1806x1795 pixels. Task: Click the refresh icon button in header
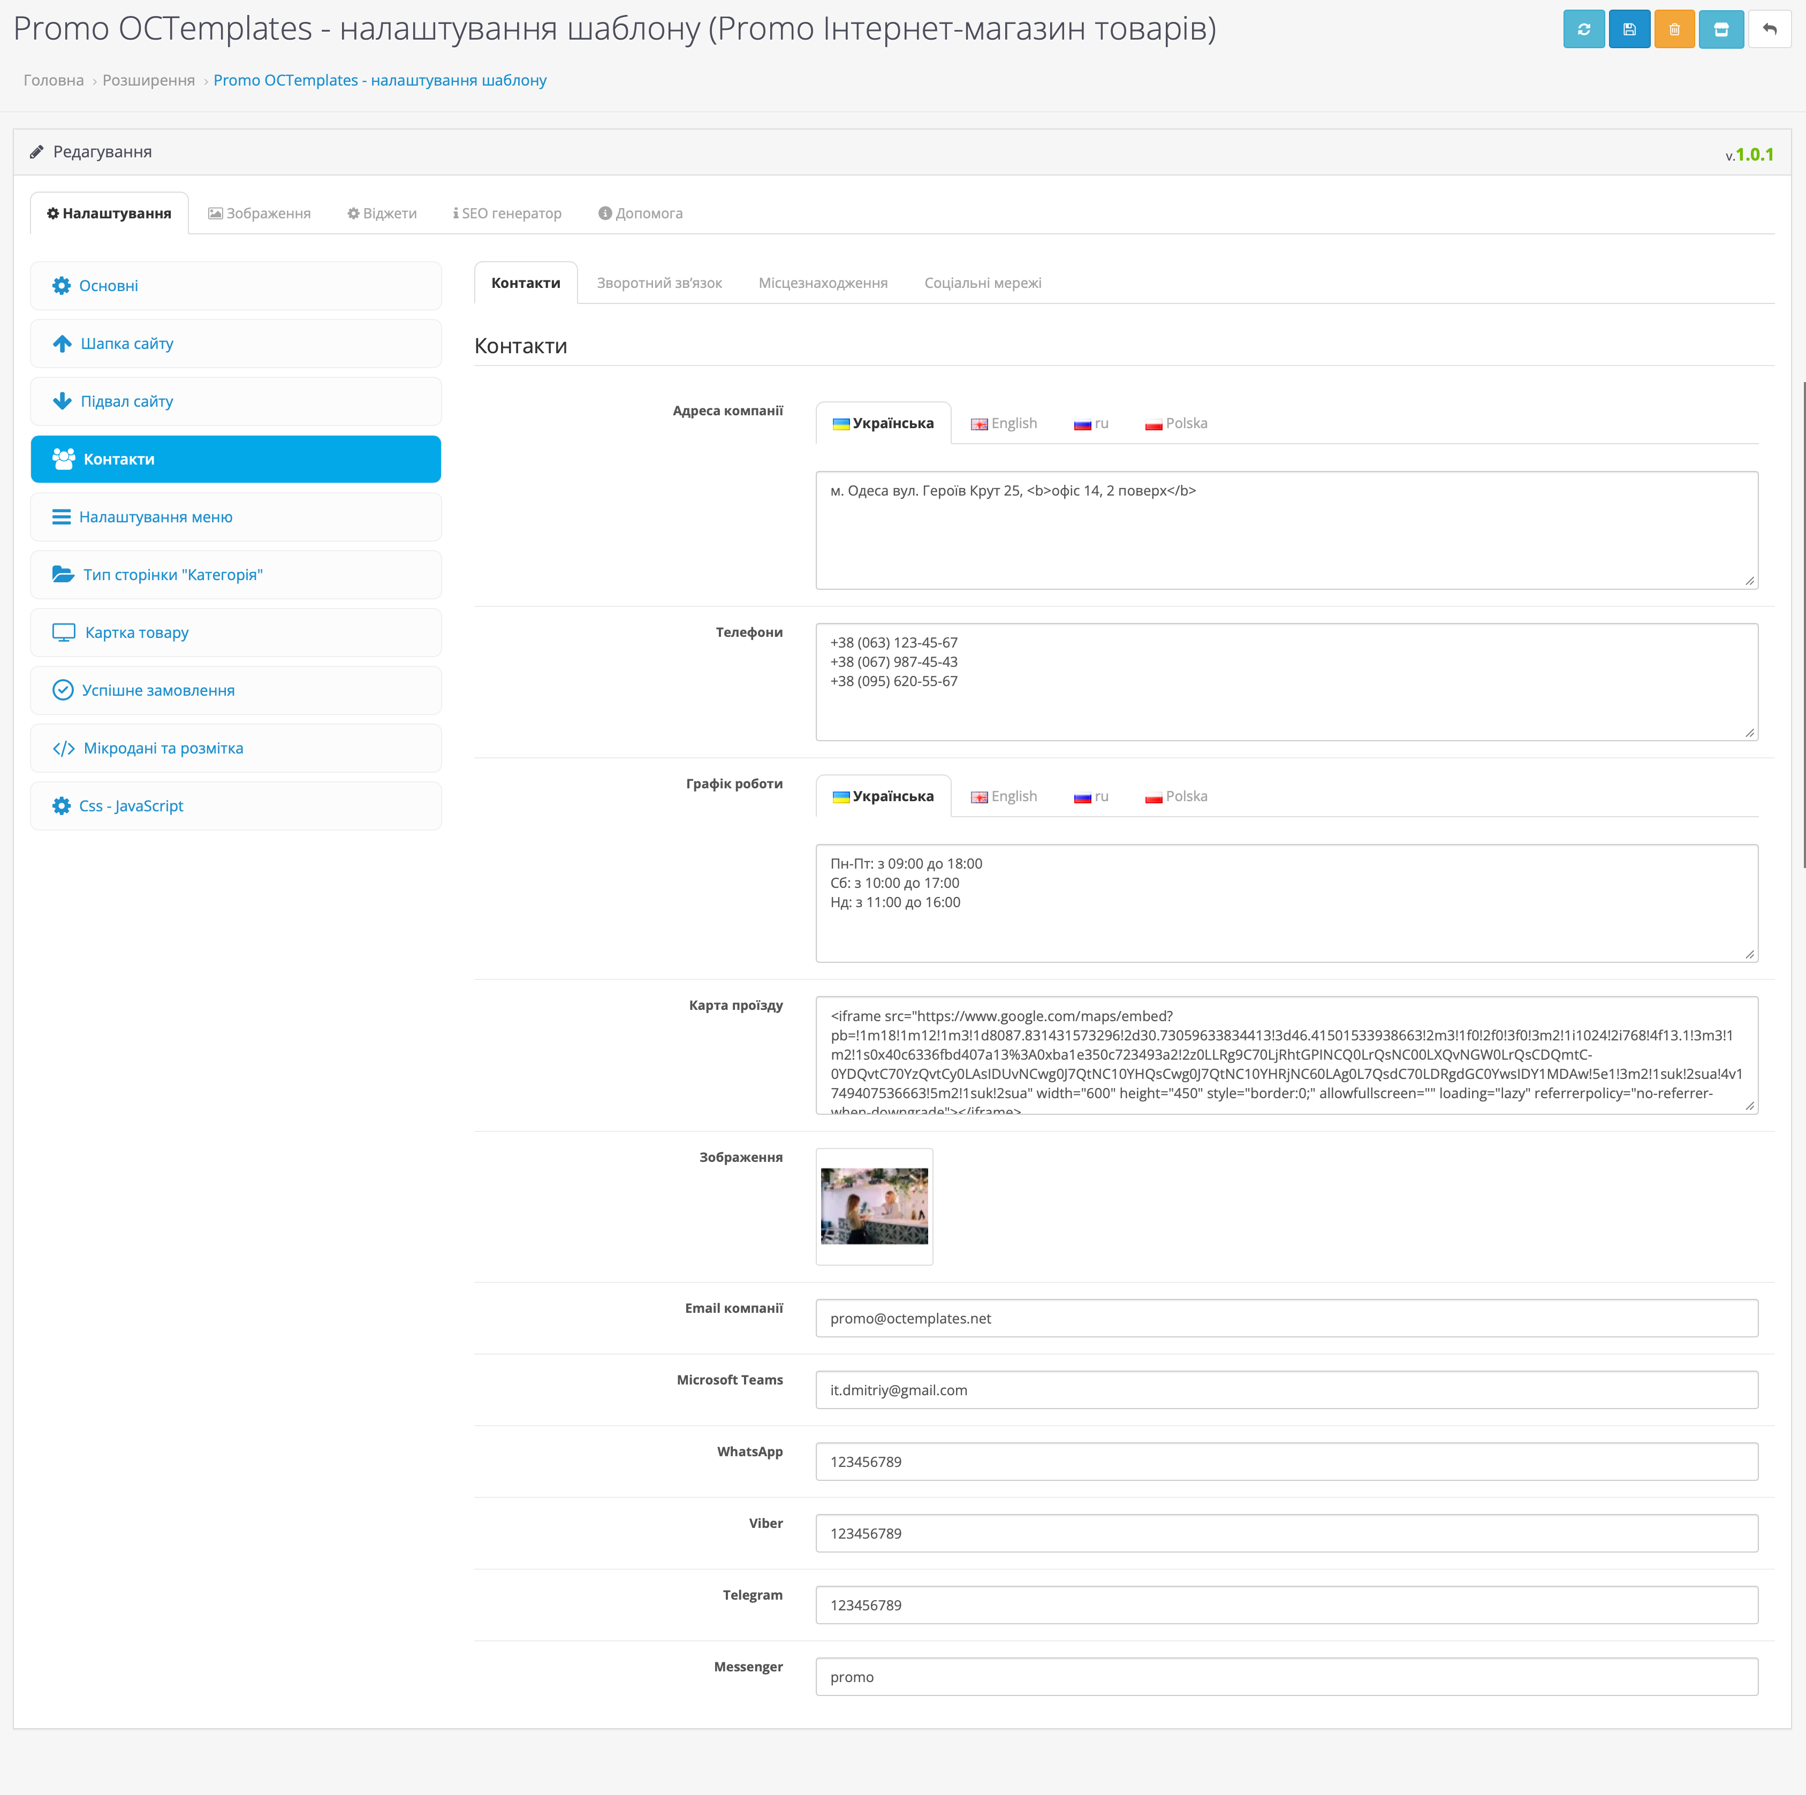(x=1583, y=29)
